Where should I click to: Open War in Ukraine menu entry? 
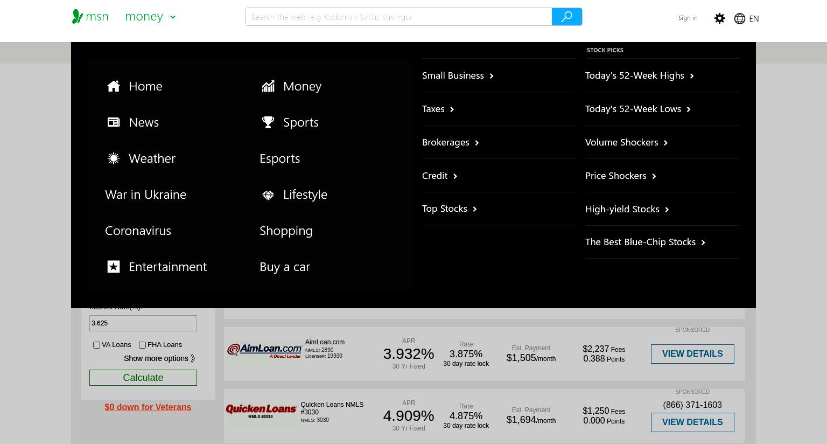click(145, 195)
